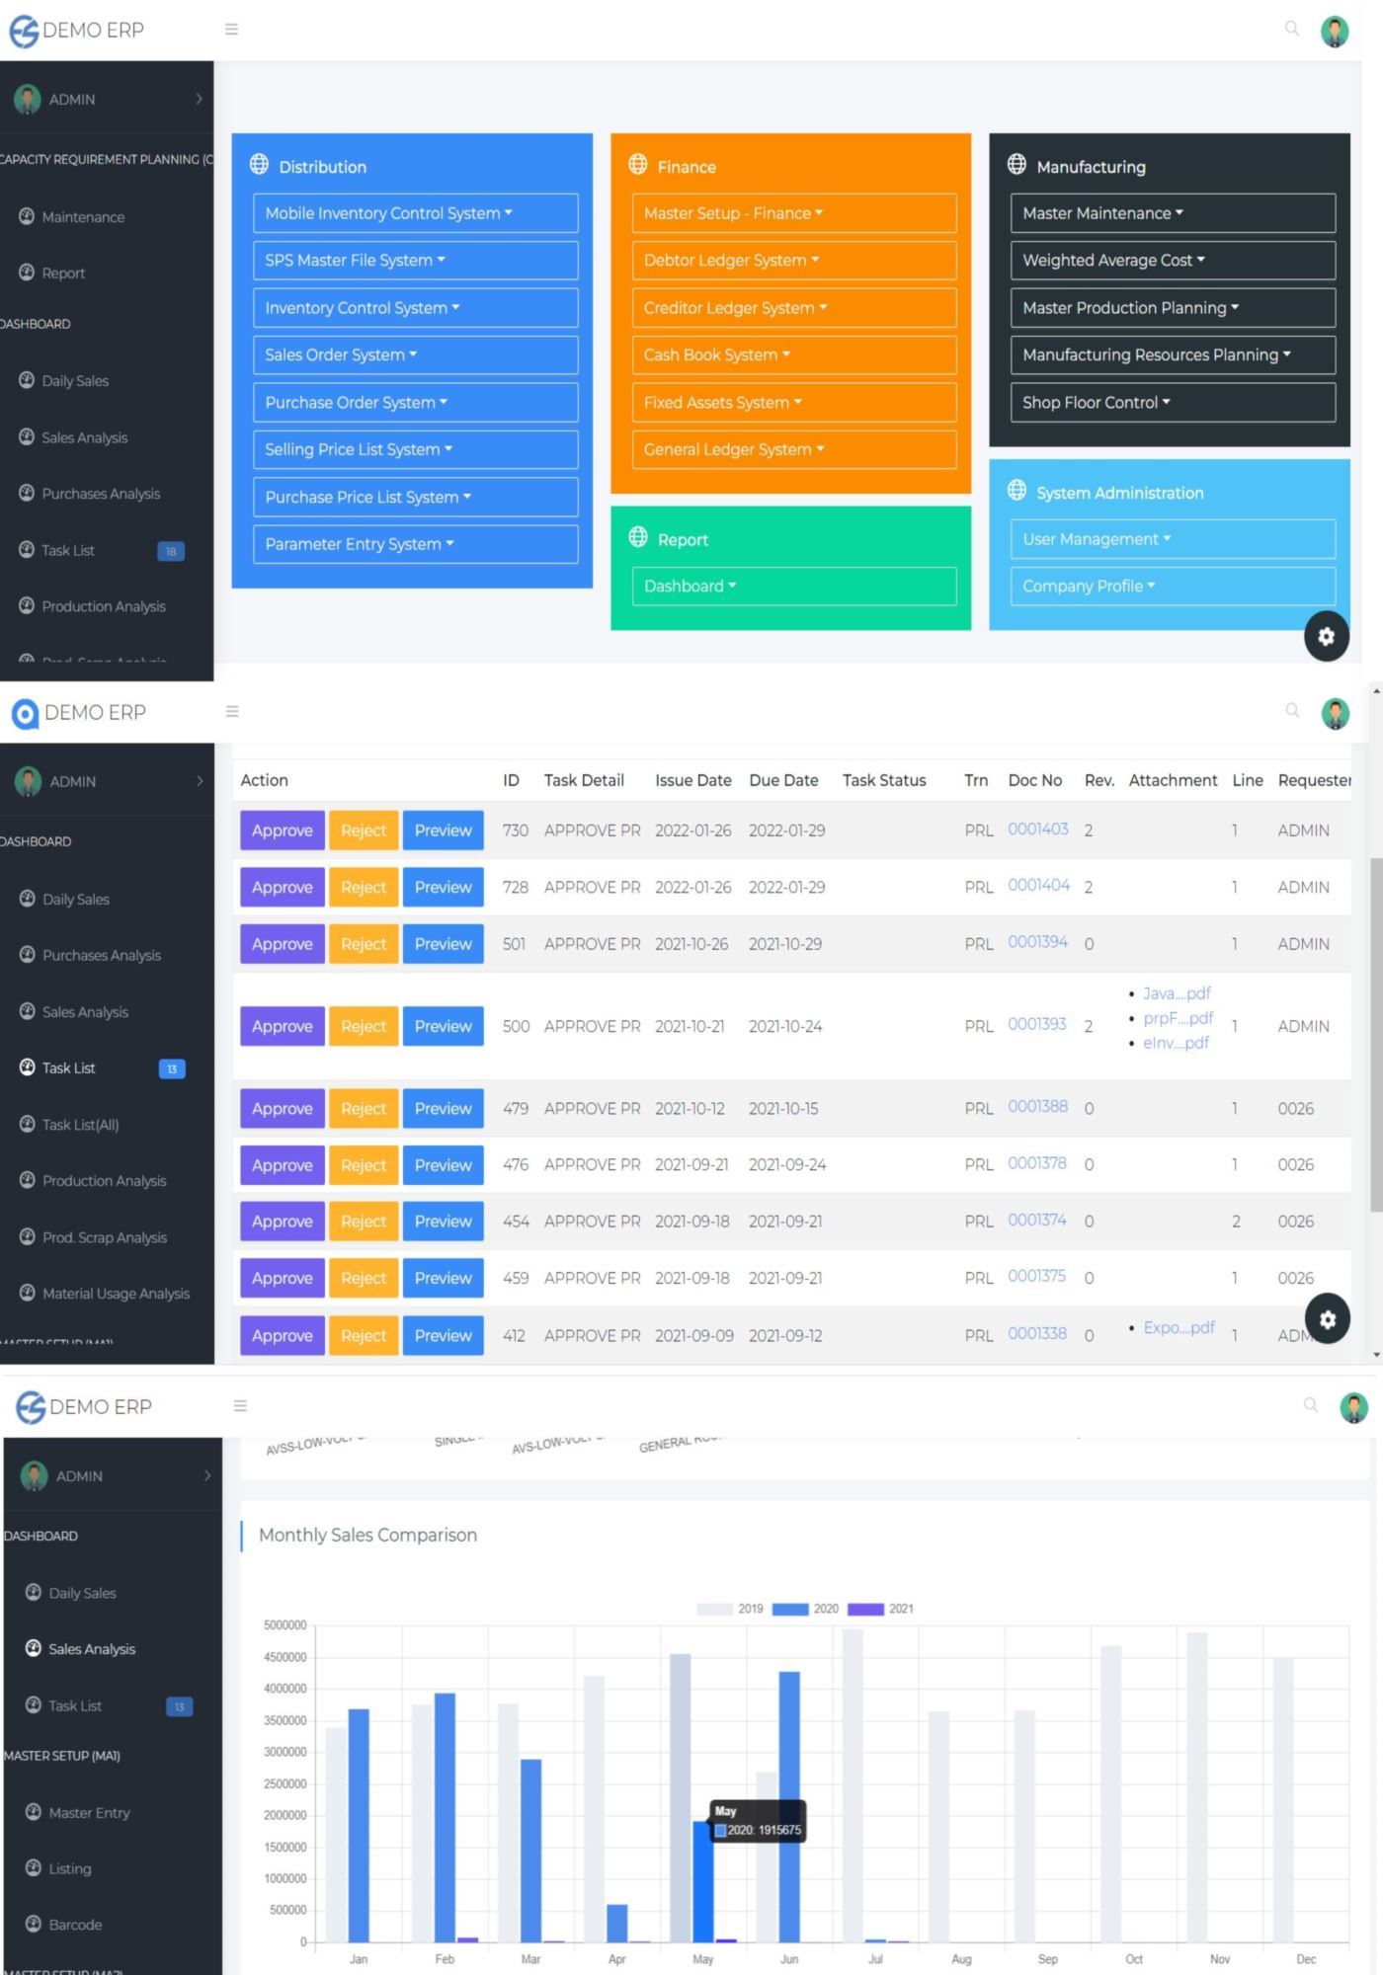This screenshot has width=1383, height=1975.
Task: Open the Debtor Ledger System dropdown
Action: [x=793, y=261]
